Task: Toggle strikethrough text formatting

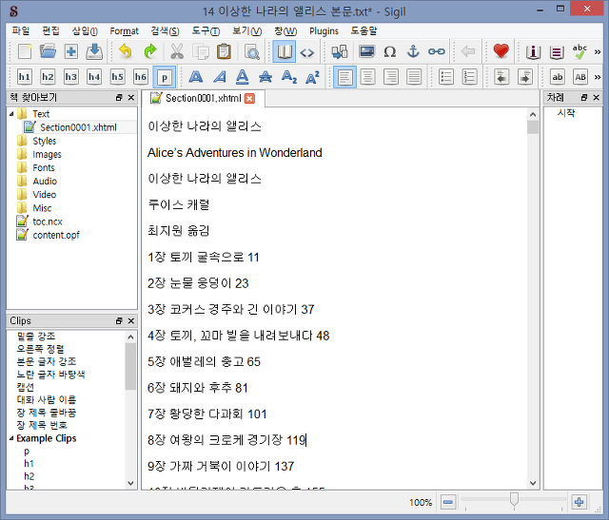Action: 265,77
